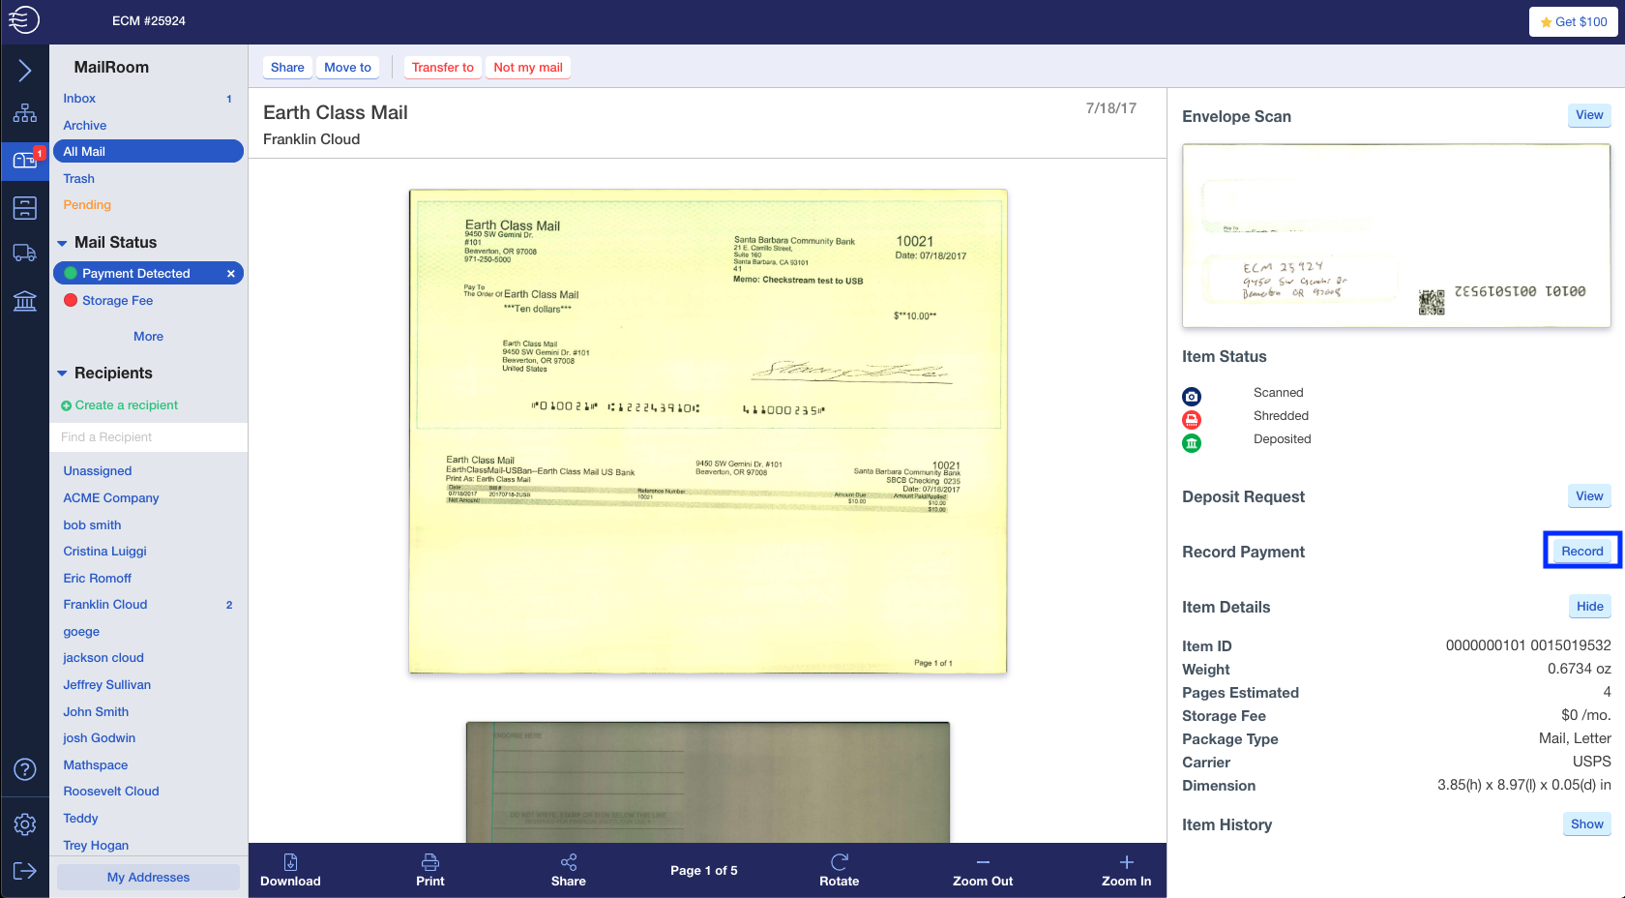Click the Page 1 of 5 indicator
Viewport: 1625px width, 898px height.
click(x=704, y=871)
